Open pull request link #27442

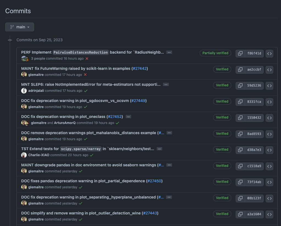tap(140, 68)
